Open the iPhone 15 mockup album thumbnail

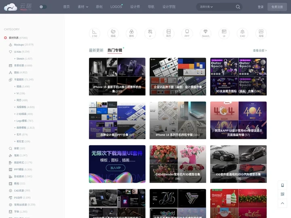coord(117,77)
